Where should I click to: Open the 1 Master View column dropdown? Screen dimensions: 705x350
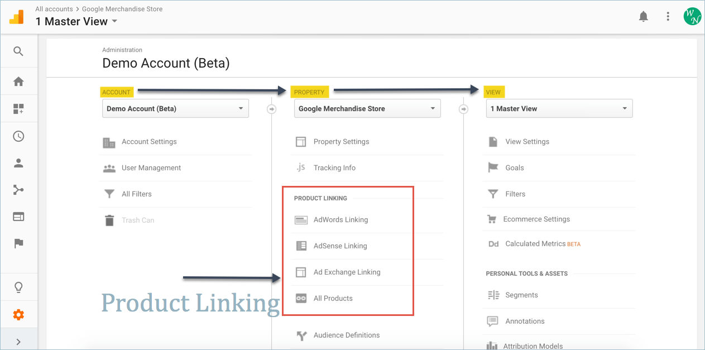click(x=559, y=108)
